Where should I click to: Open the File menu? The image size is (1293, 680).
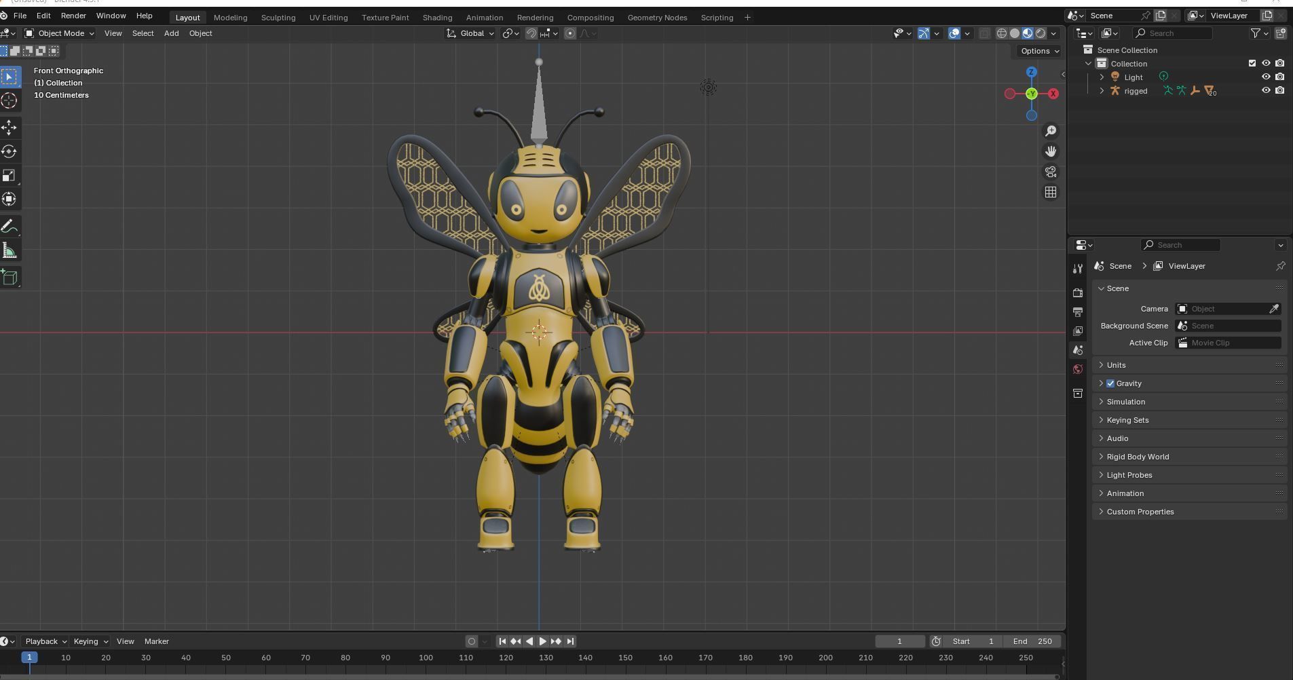pos(20,16)
